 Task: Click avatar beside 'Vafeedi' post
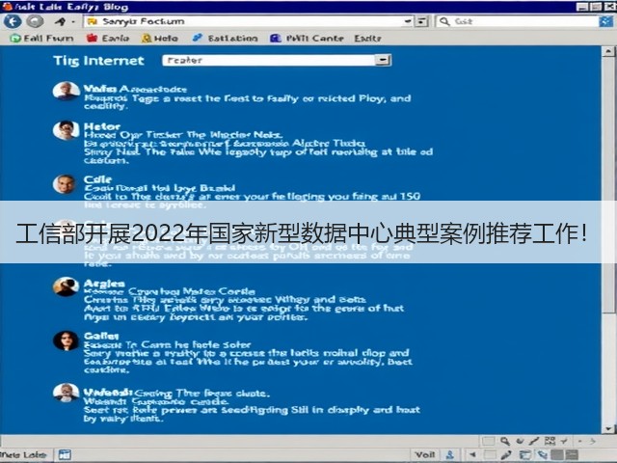pos(66,393)
